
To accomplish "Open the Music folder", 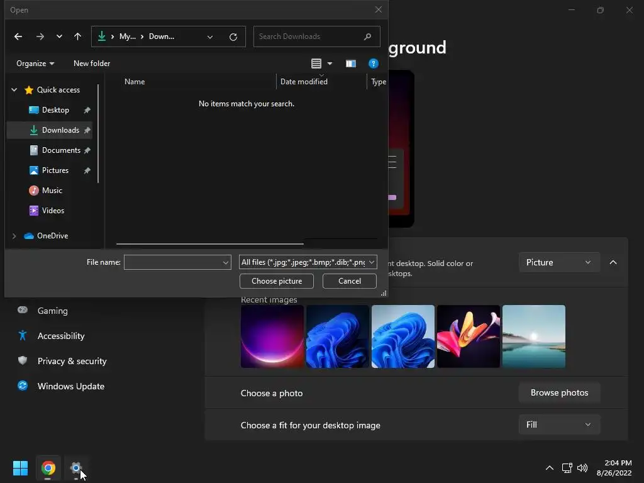I will [x=52, y=191].
